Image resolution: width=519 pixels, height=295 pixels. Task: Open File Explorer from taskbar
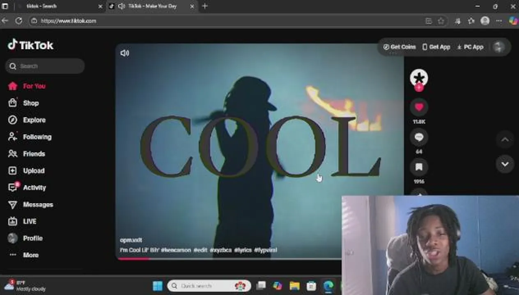point(294,286)
